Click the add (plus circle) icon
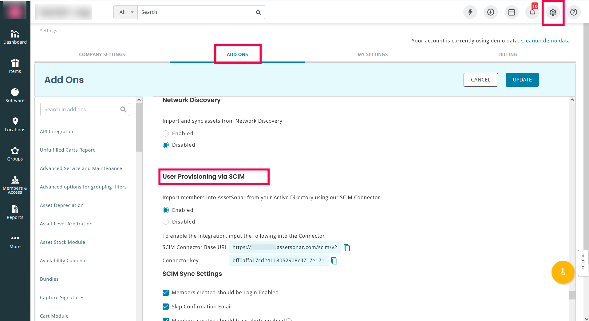This screenshot has height=321, width=589. pos(491,12)
